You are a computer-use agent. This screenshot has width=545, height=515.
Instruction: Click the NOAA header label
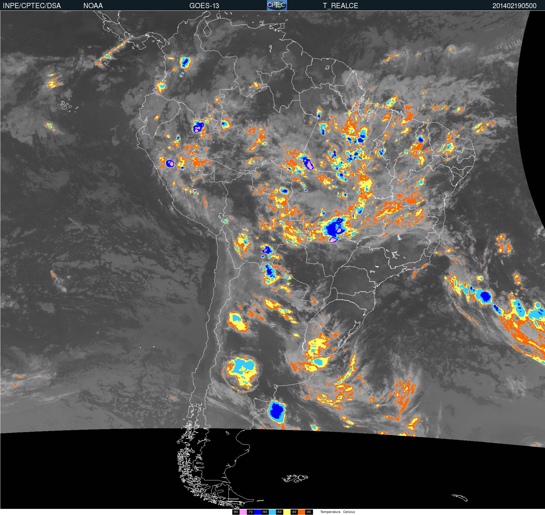pyautogui.click(x=93, y=6)
